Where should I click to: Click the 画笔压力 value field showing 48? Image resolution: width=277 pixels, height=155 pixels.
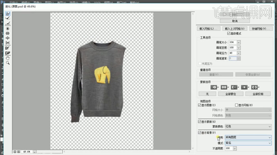tap(233, 53)
